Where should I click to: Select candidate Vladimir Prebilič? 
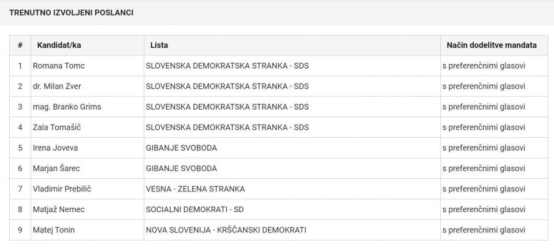click(62, 189)
